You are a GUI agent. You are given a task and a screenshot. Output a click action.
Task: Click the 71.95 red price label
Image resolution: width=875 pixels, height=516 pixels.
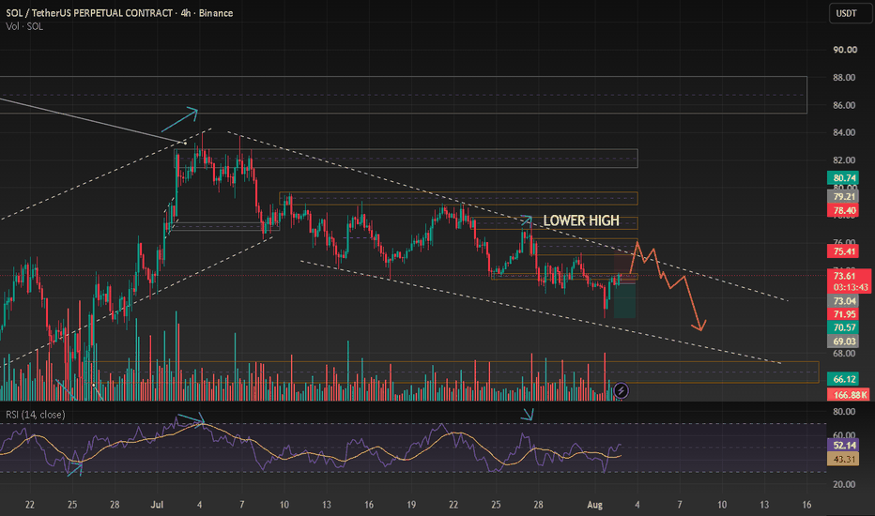[x=844, y=314]
